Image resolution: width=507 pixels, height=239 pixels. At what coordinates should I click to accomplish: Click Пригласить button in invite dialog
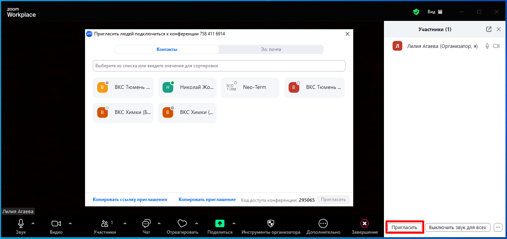tap(333, 199)
